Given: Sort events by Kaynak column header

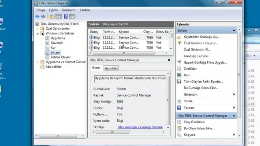Looking at the screenshot, I should [130, 32].
